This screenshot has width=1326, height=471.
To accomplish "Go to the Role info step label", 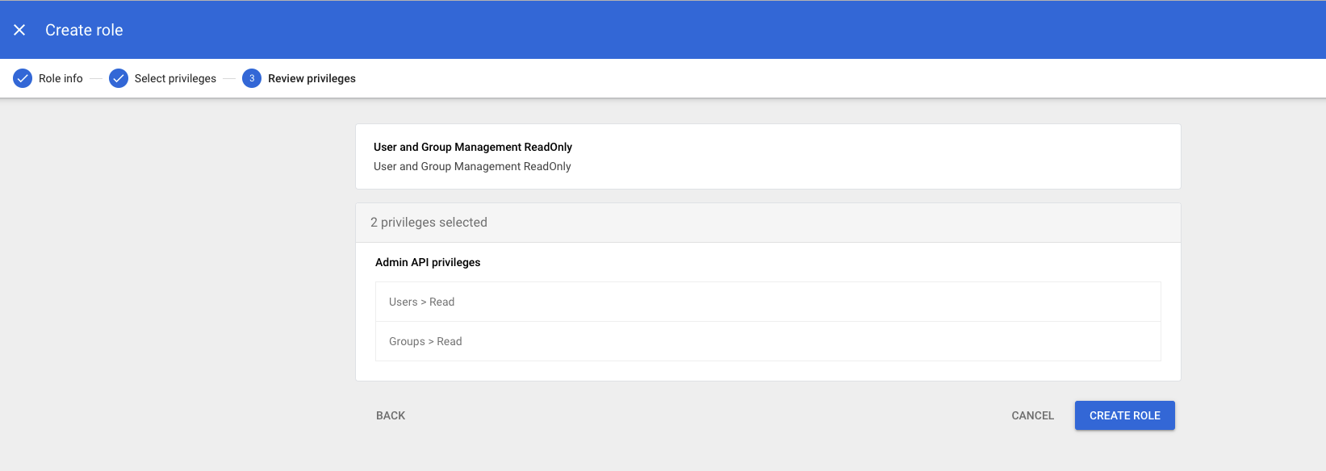I will tap(61, 78).
